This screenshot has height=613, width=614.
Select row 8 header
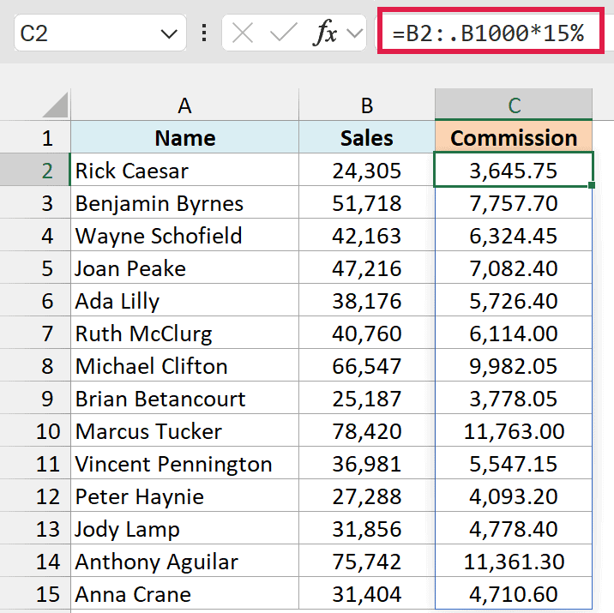pos(35,365)
